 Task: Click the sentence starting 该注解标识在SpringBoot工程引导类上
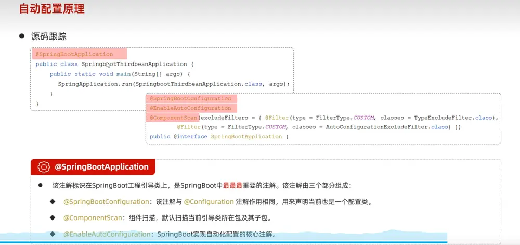coord(202,186)
